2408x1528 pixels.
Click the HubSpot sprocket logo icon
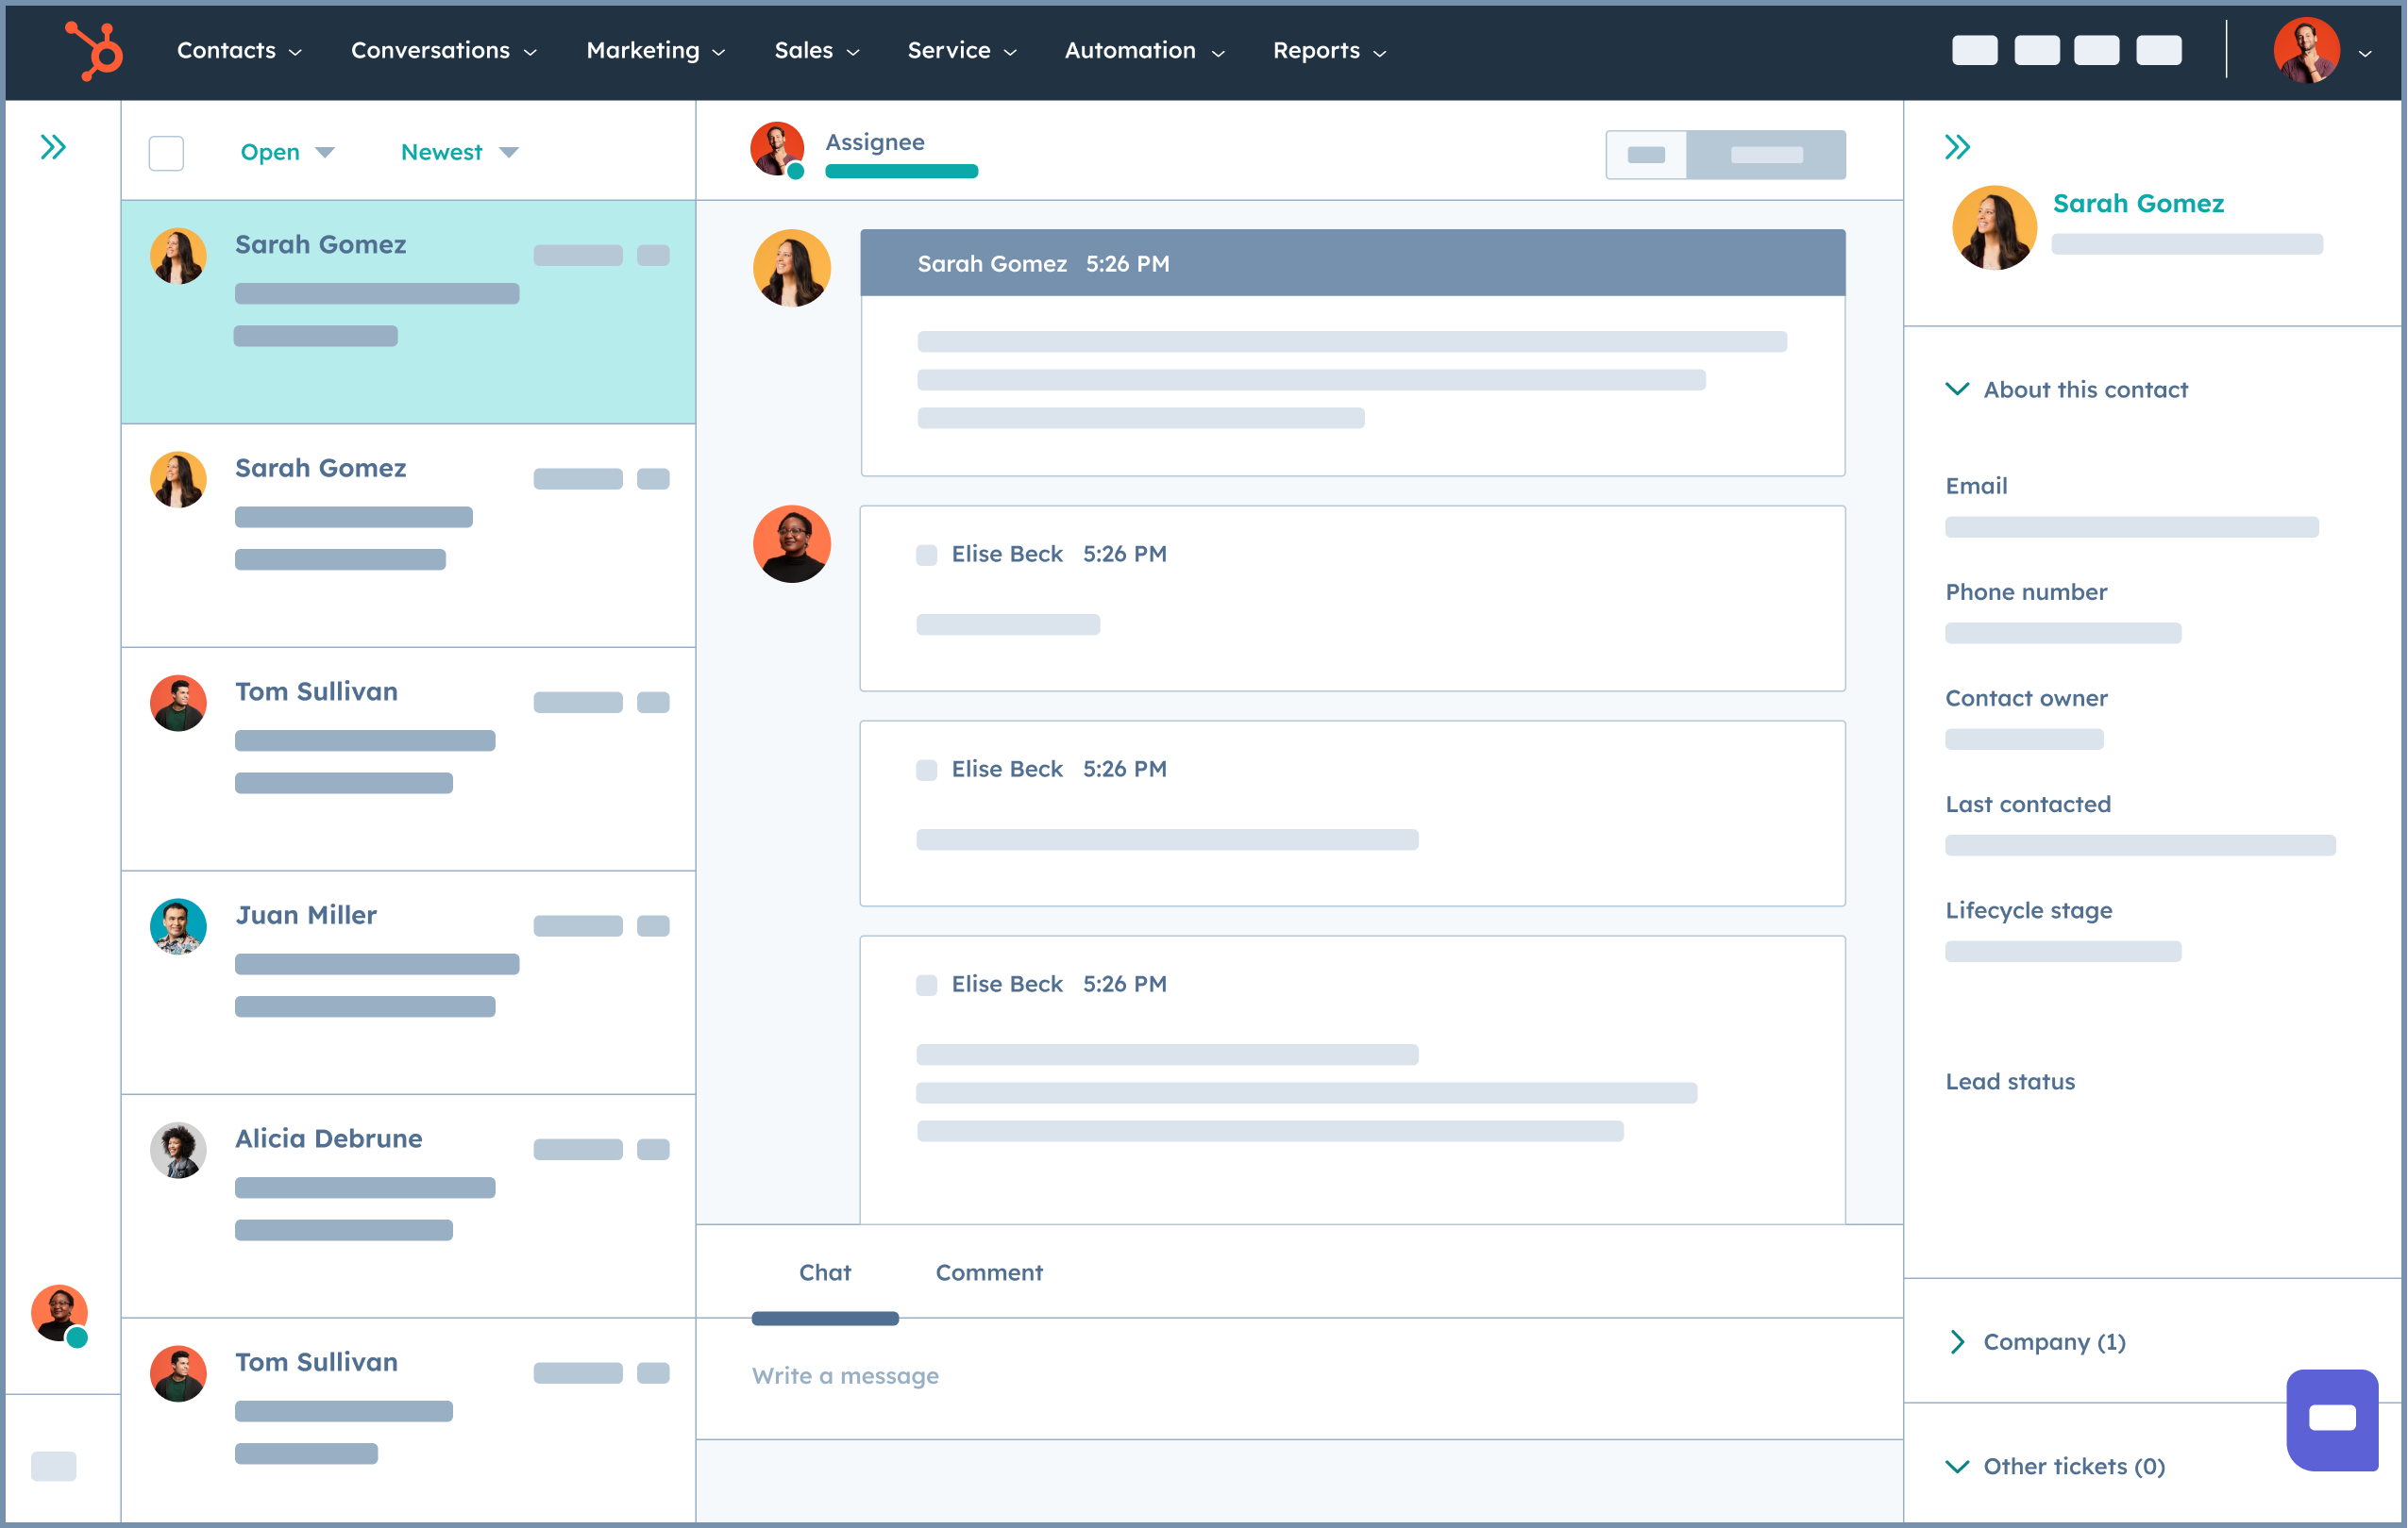[90, 47]
